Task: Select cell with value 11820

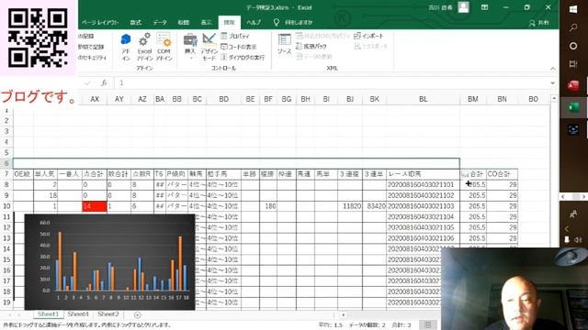Action: 350,206
